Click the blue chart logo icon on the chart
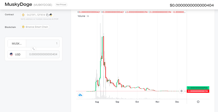 click(x=80, y=95)
